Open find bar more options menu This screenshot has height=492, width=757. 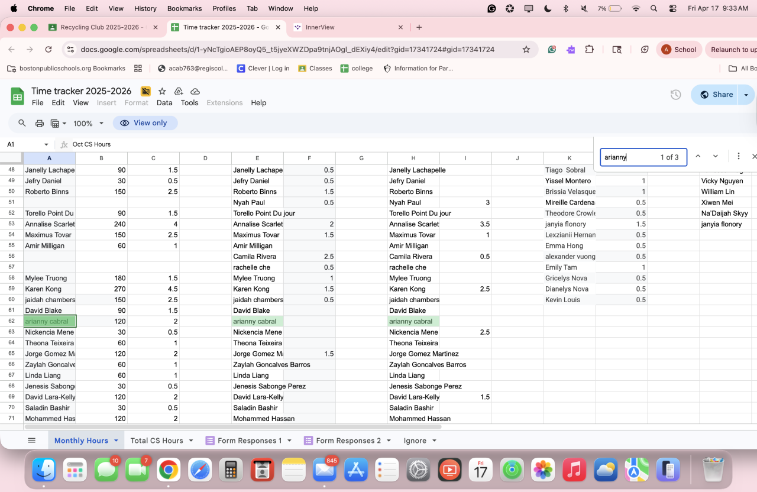pos(739,157)
